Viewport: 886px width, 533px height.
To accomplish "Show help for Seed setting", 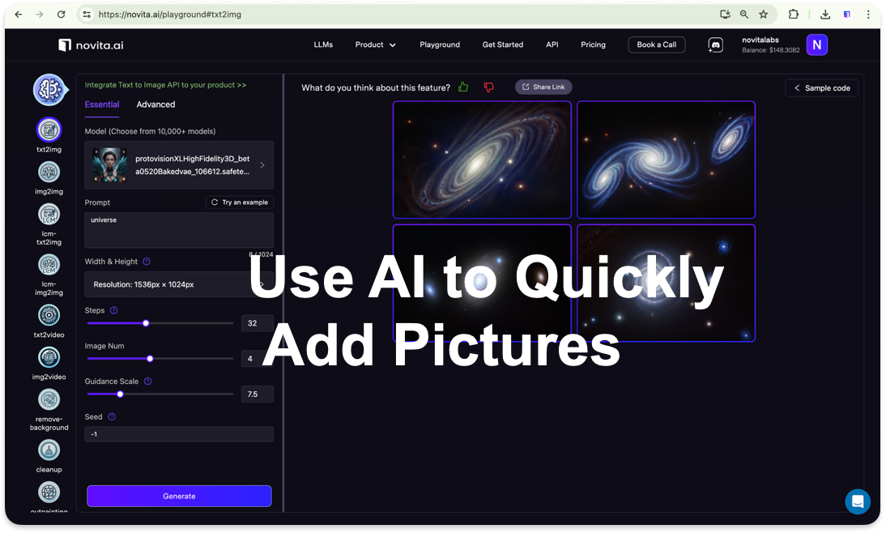I will point(112,417).
